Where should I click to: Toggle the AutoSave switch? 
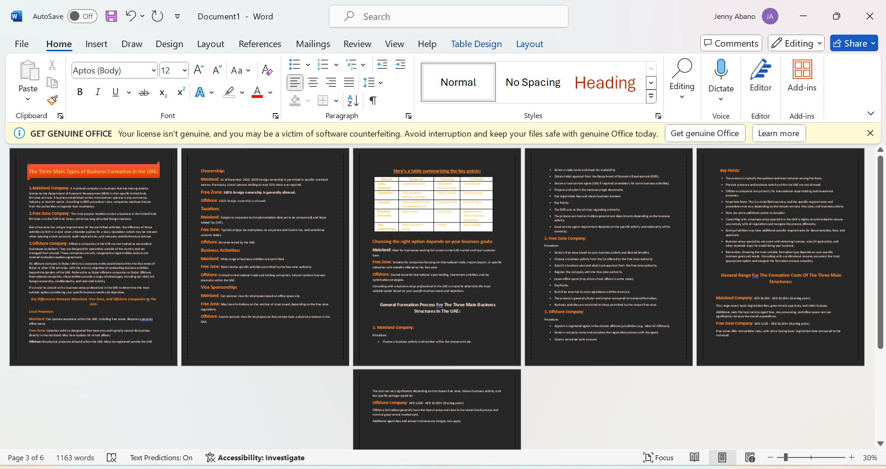82,16
